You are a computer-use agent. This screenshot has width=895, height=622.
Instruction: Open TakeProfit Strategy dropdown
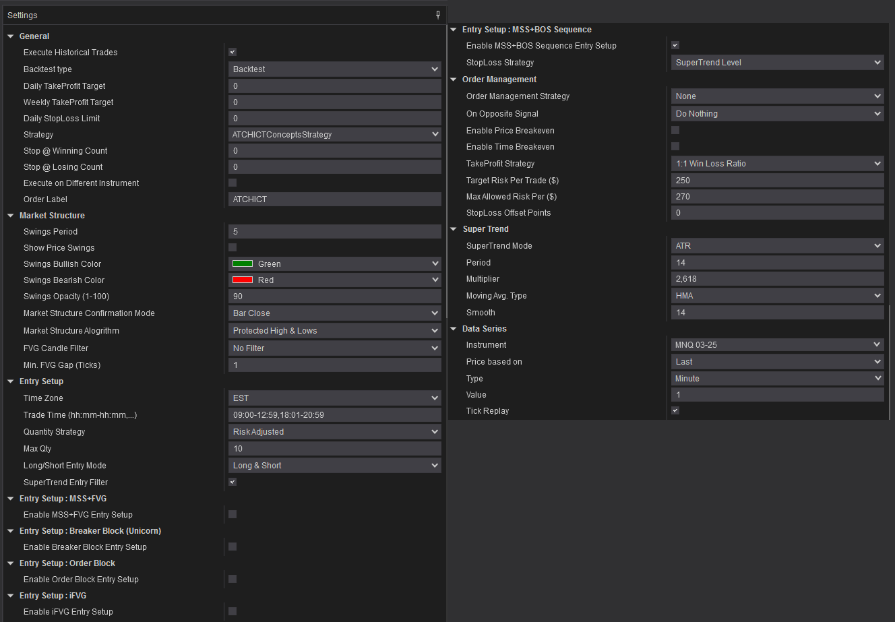(778, 164)
